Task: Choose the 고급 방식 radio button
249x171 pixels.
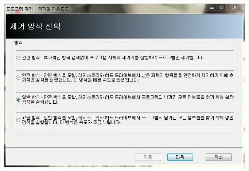Action: [18, 120]
